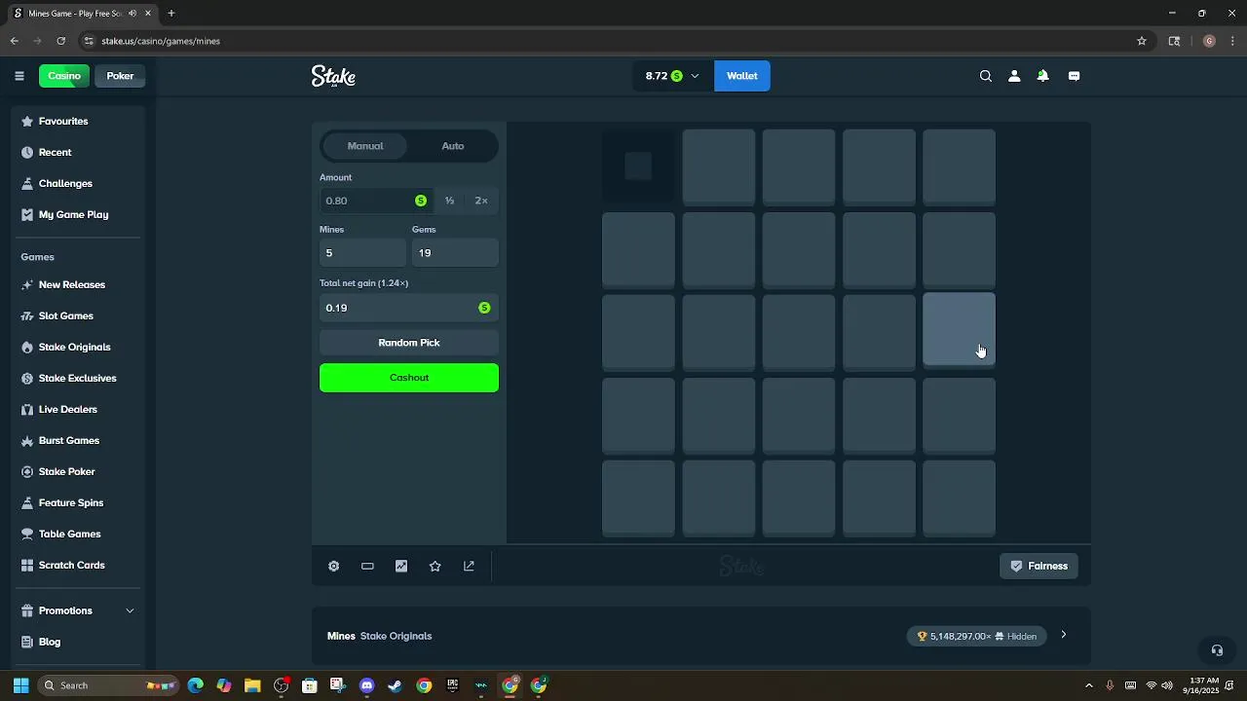
Task: Click the Random Pick button
Action: [409, 343]
